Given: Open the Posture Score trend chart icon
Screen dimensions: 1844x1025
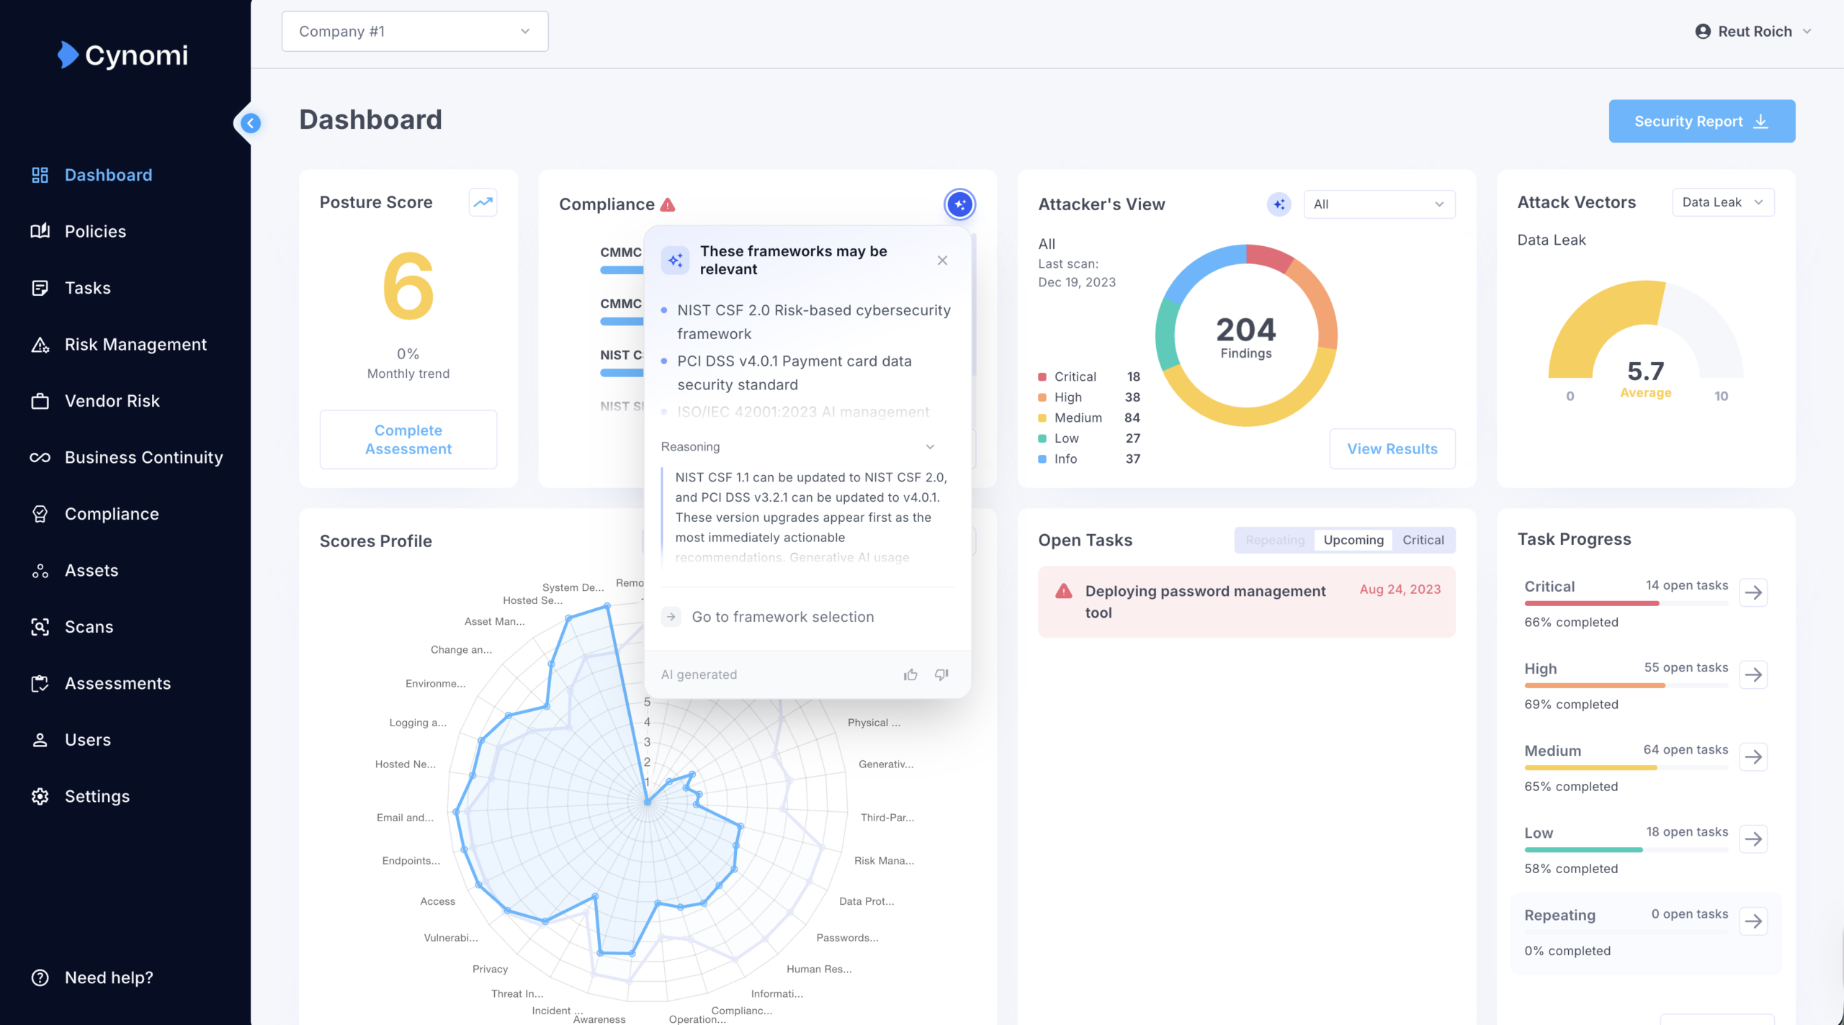Looking at the screenshot, I should (483, 202).
